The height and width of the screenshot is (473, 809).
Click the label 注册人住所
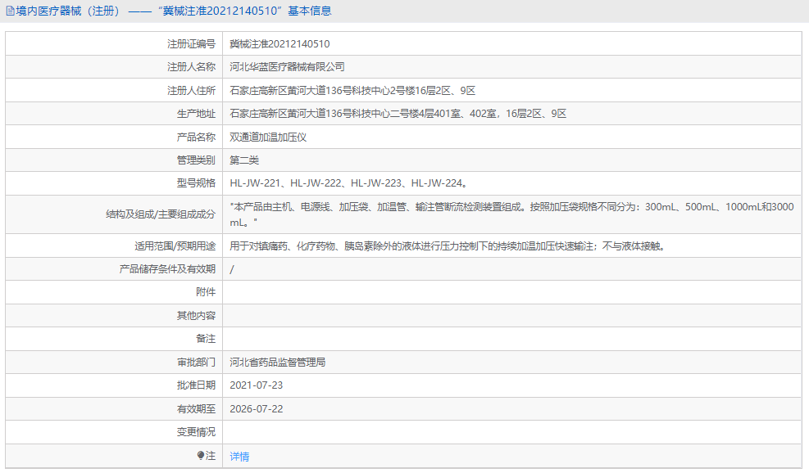coord(191,91)
